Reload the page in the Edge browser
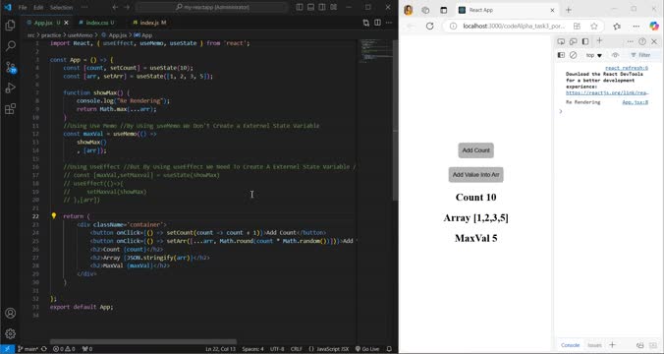 (429, 26)
